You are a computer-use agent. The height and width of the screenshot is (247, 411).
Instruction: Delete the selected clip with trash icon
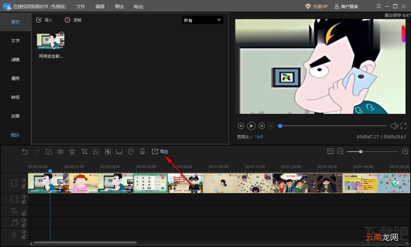pyautogui.click(x=72, y=152)
